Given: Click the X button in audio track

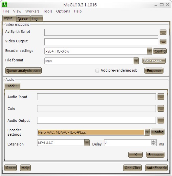Looking at the screenshot, I should tap(136, 155).
